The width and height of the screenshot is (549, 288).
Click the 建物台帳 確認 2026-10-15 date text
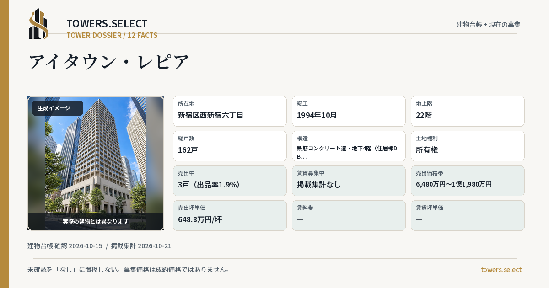tap(65, 246)
